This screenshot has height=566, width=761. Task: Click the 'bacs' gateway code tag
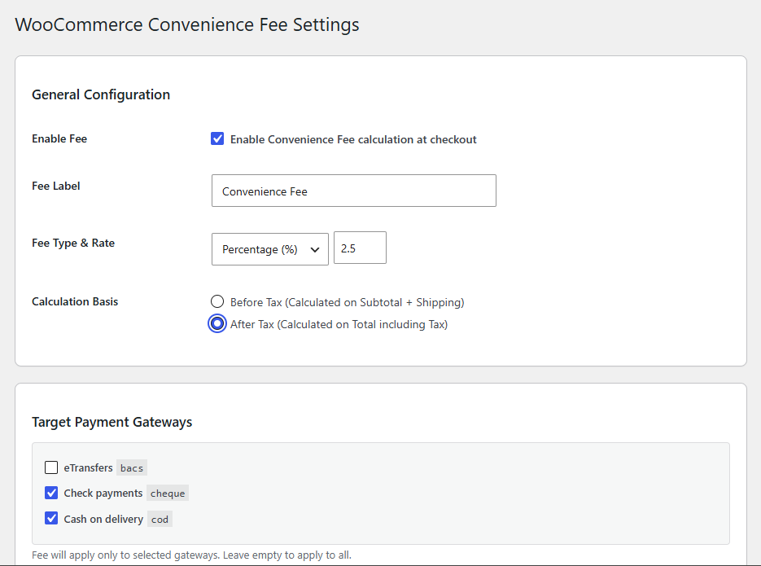tap(132, 468)
